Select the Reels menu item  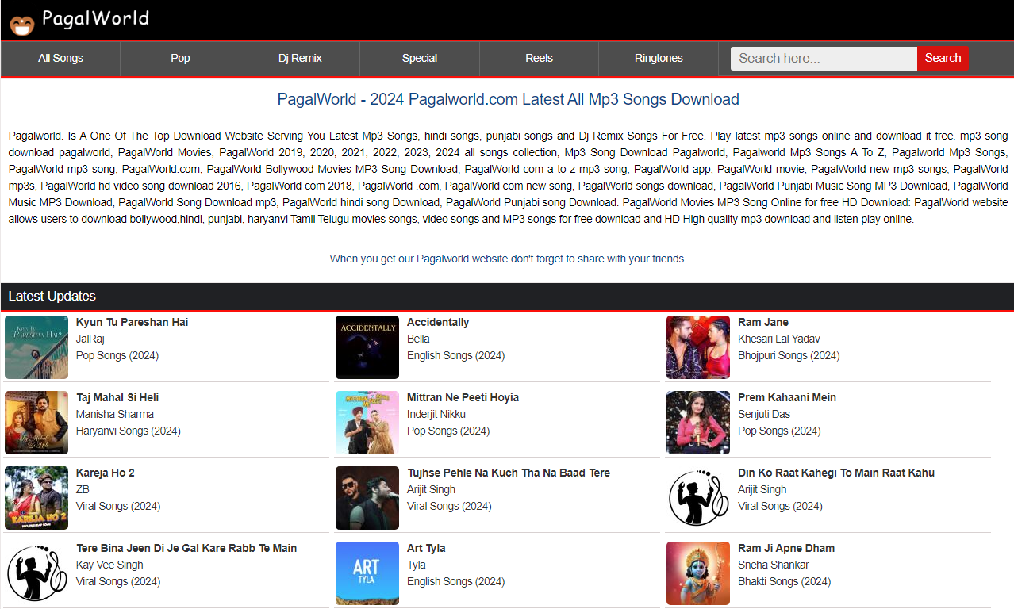(539, 58)
